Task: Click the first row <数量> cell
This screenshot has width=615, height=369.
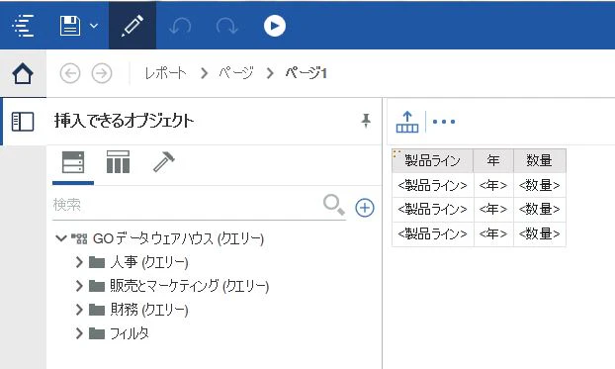Action: (x=540, y=185)
